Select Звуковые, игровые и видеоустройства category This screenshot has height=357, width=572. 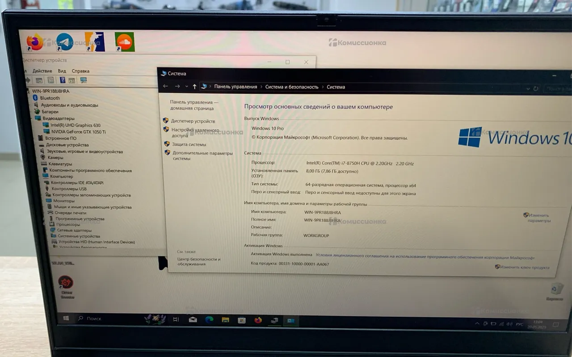click(85, 151)
